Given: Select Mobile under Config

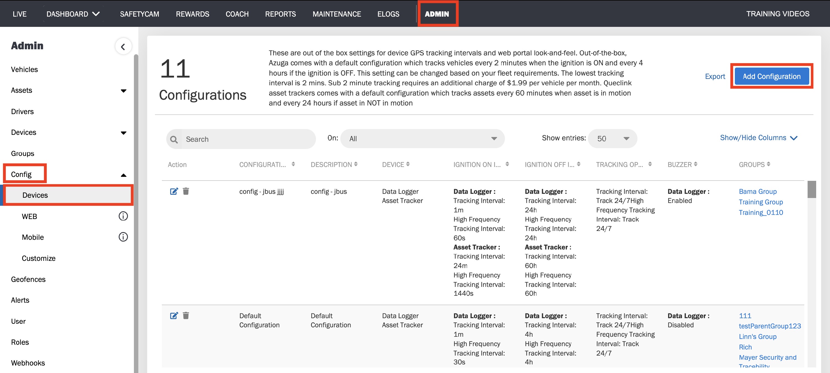Looking at the screenshot, I should 33,237.
